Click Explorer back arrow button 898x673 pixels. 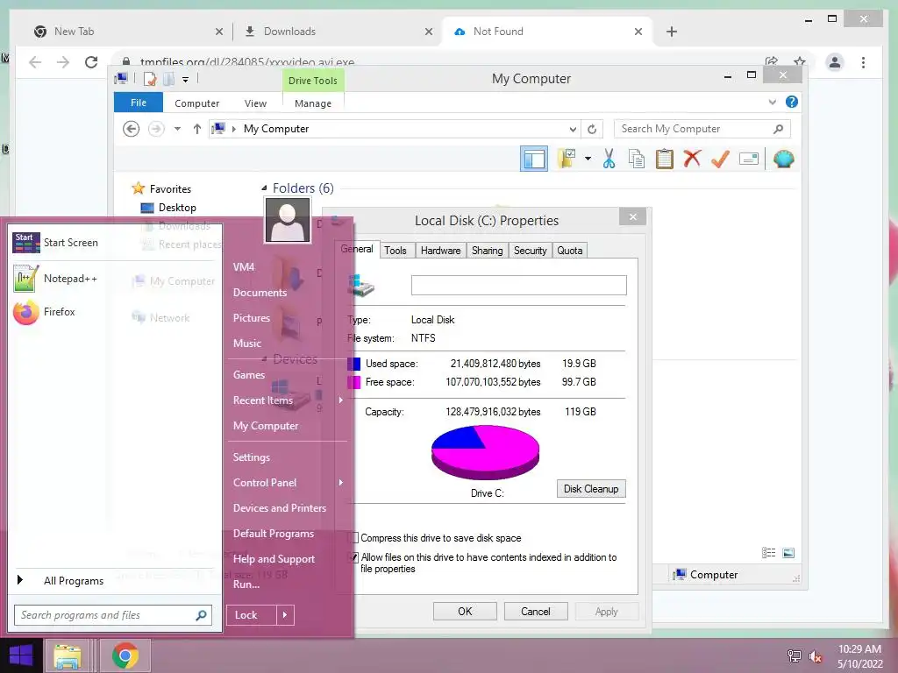(132, 129)
